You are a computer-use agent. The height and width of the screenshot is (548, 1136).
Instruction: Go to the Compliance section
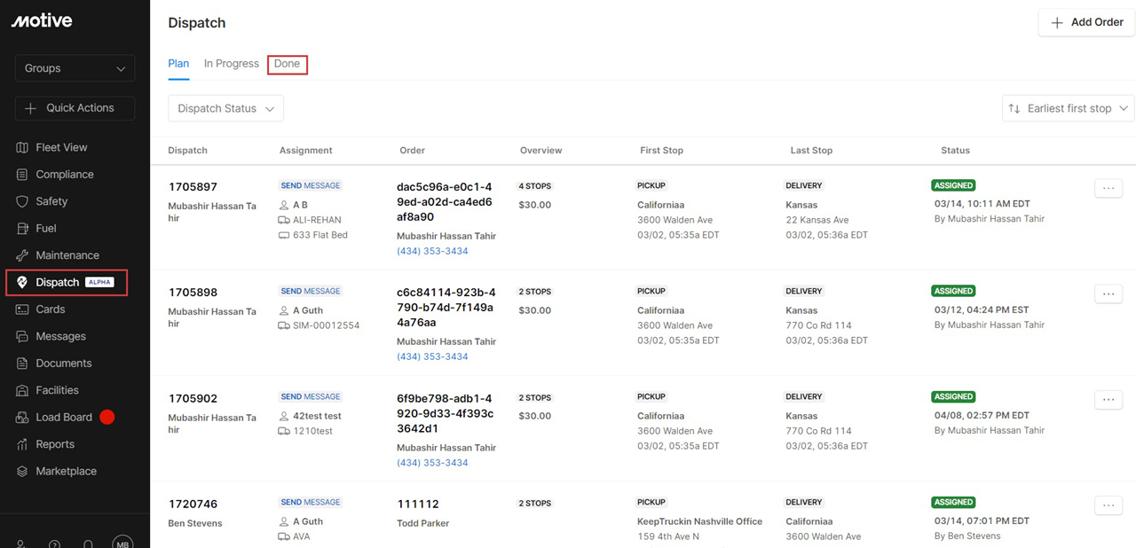64,175
